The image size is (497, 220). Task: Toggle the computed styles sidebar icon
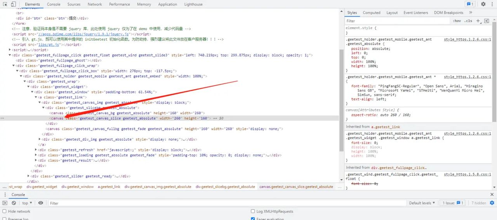coord(487,21)
